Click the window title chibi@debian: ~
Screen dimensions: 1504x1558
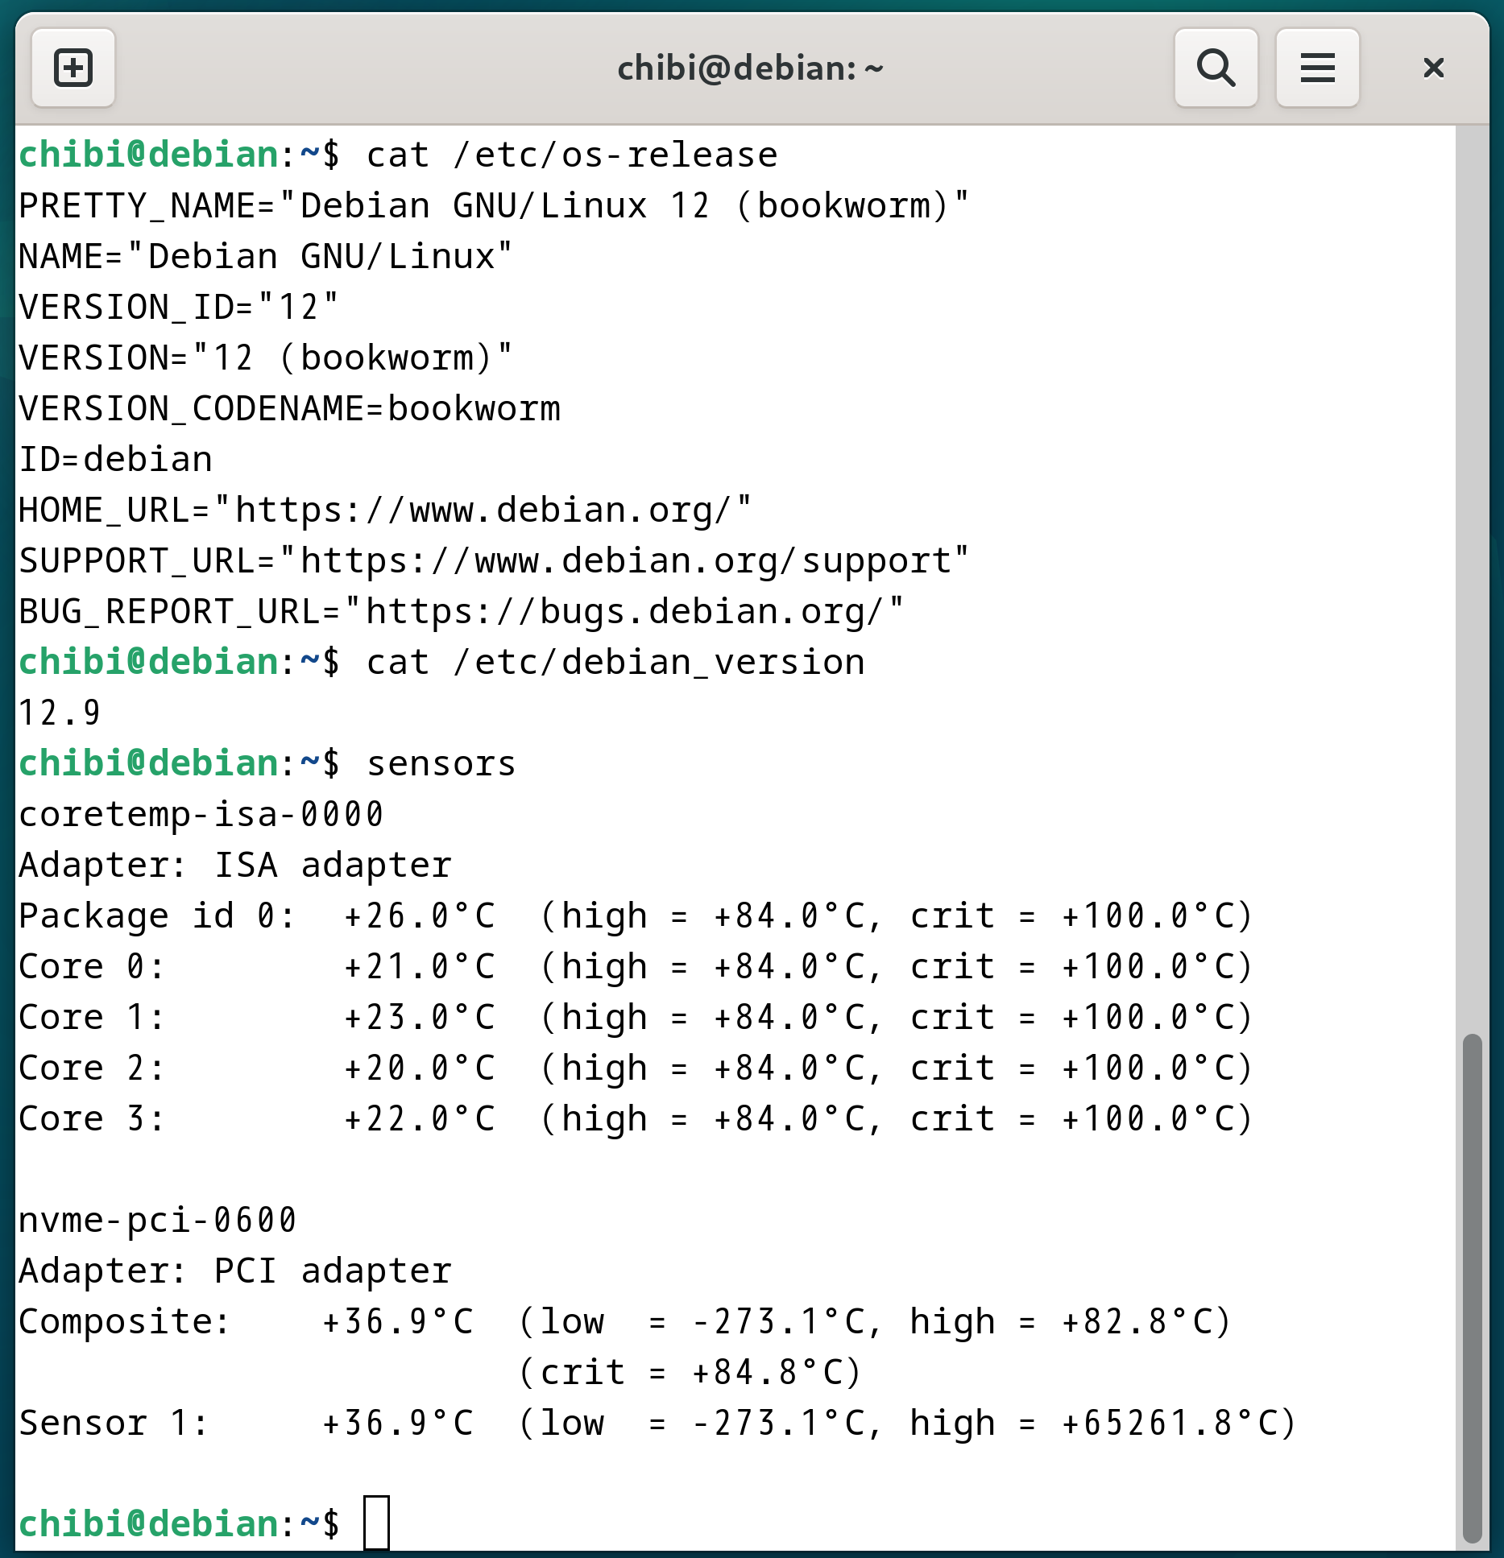click(x=750, y=68)
